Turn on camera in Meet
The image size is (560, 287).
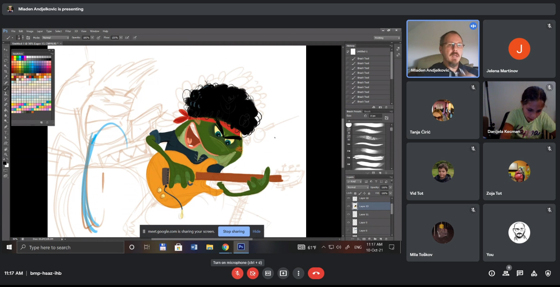(x=253, y=273)
